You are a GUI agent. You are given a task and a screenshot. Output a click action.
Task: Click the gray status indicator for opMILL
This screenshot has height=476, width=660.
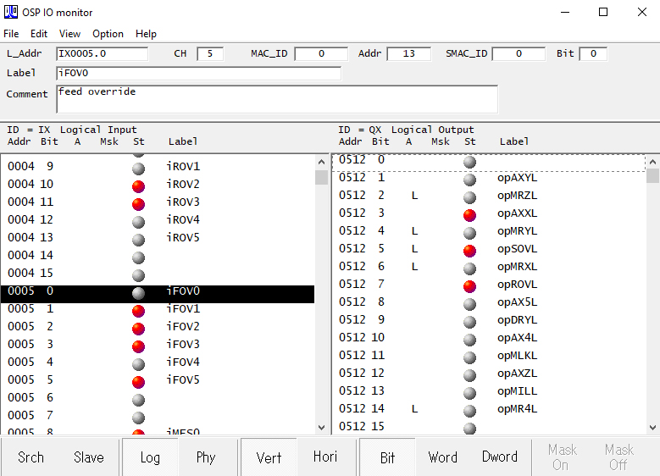pyautogui.click(x=469, y=391)
